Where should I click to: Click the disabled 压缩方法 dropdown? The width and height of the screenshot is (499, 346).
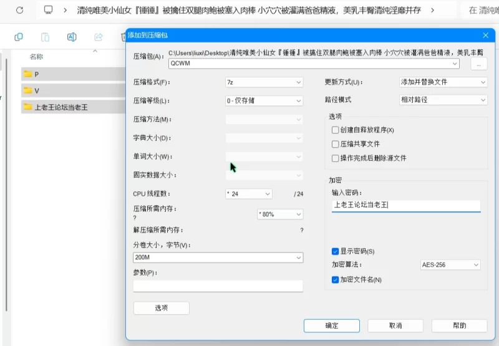click(x=264, y=120)
